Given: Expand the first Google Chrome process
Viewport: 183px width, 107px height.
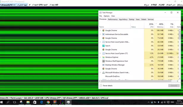Looking at the screenshot, I should tap(100, 30).
